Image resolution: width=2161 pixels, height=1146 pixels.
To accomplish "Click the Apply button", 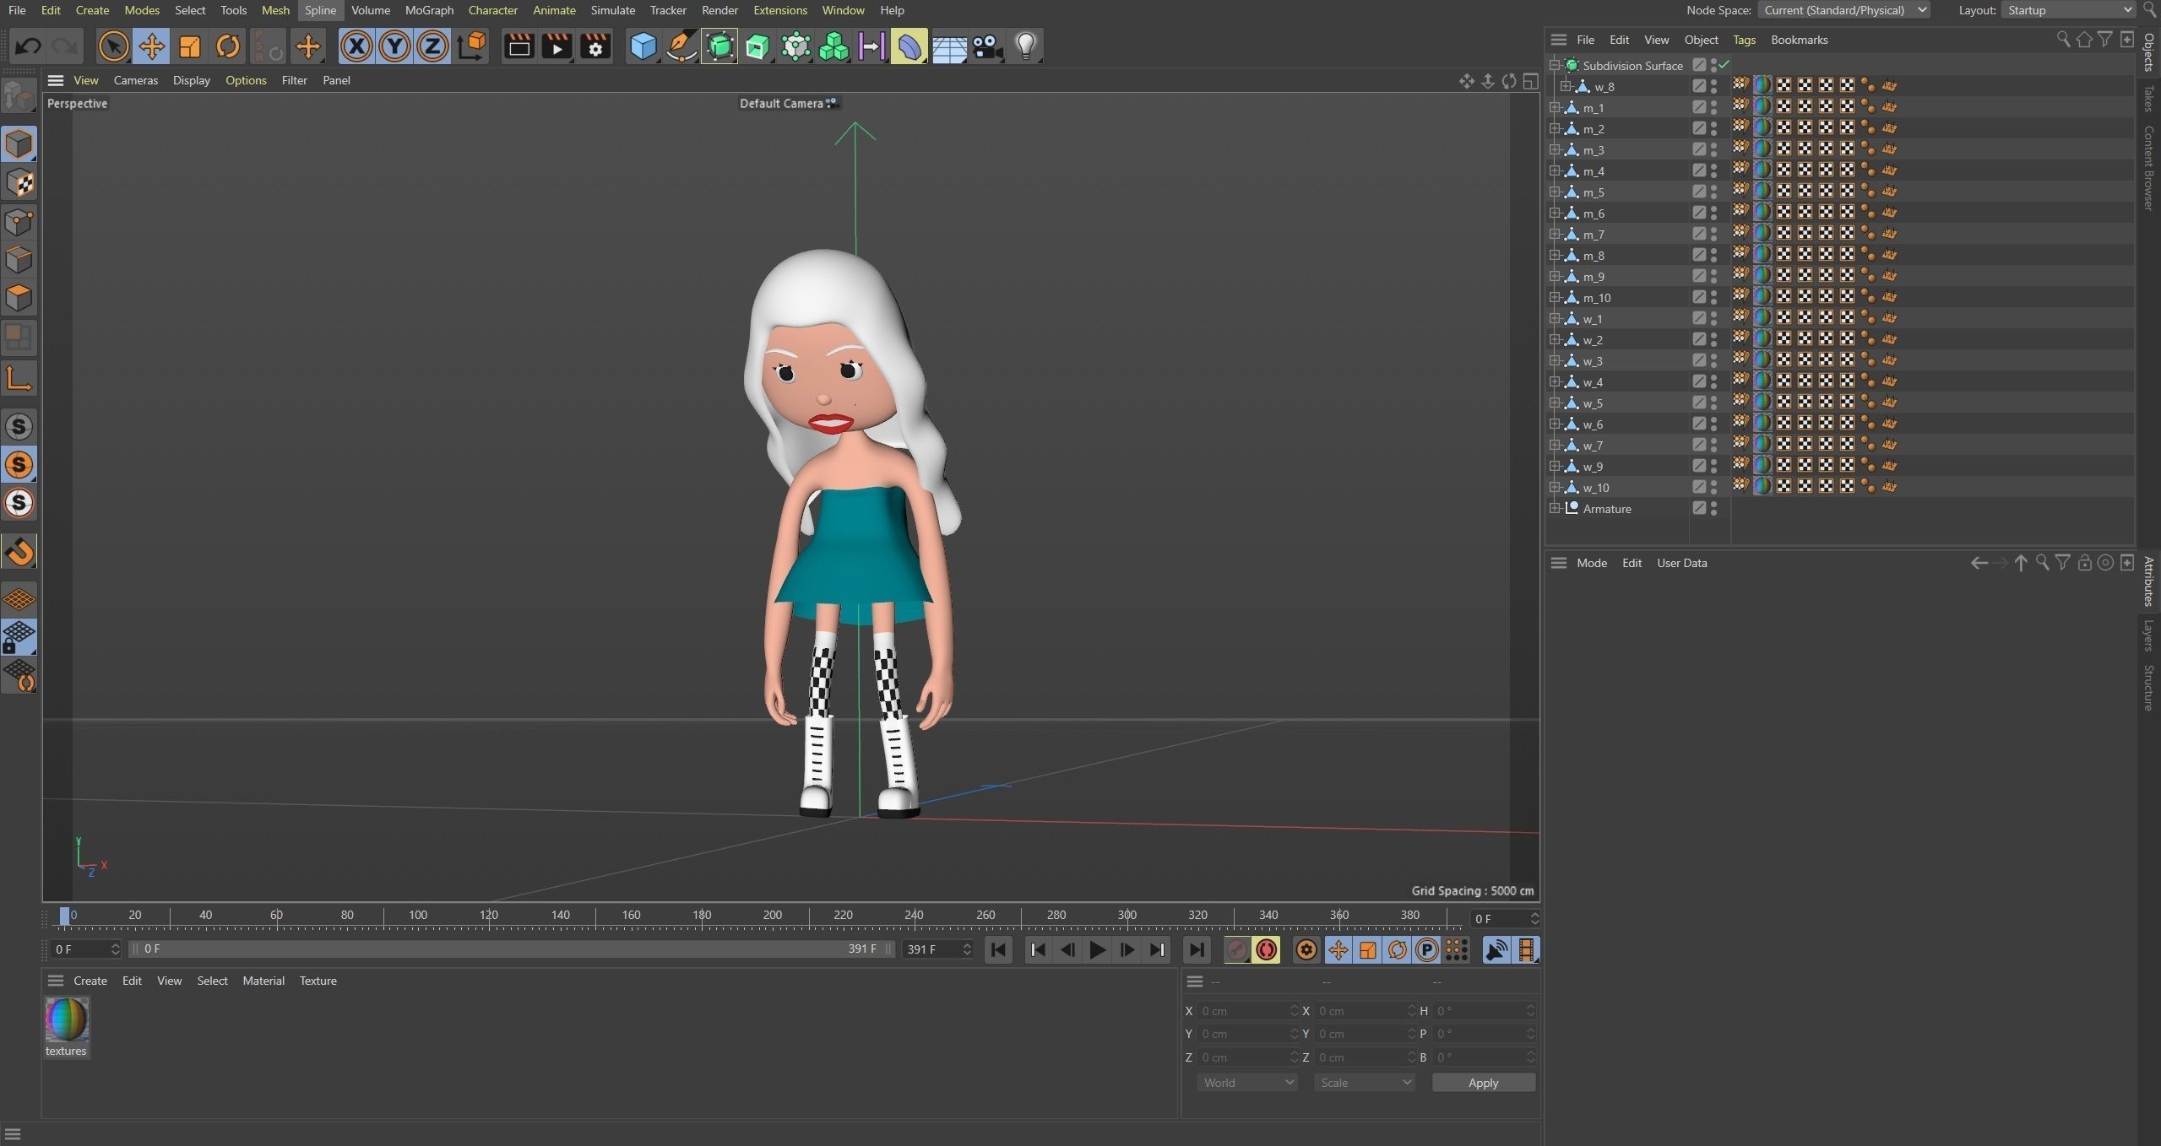I will [1484, 1083].
